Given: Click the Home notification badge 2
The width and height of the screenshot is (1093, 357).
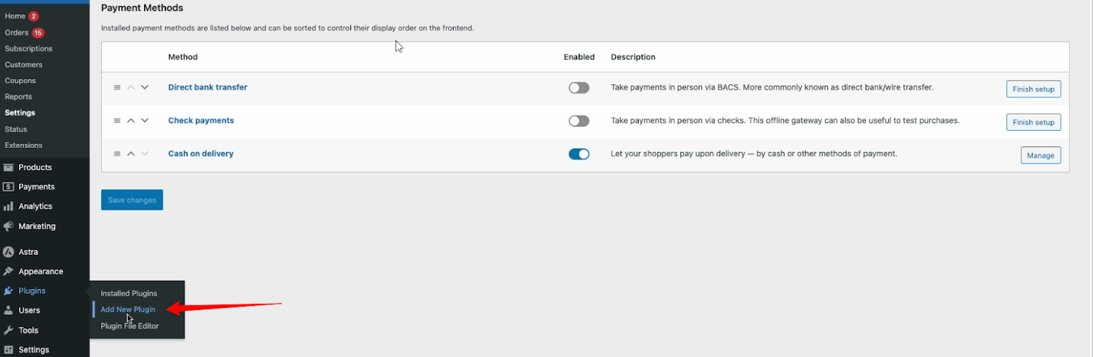Looking at the screenshot, I should click(33, 16).
